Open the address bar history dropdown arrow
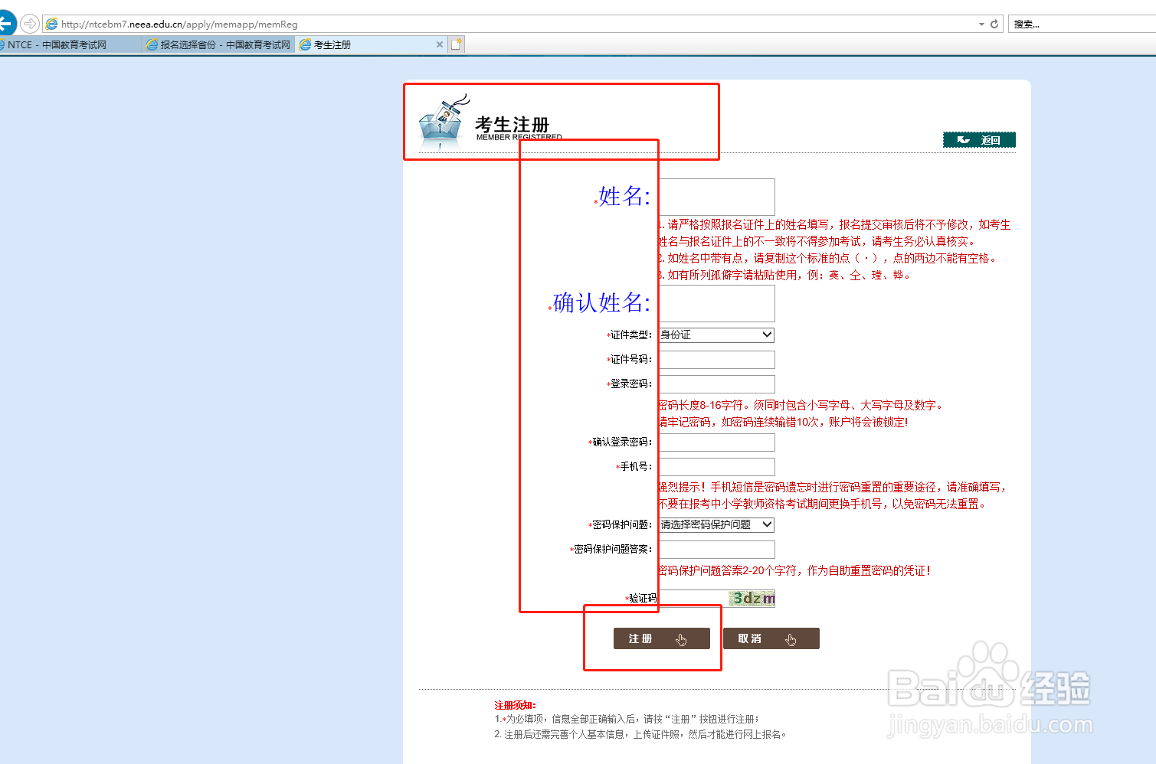The height and width of the screenshot is (764, 1156). coord(981,24)
